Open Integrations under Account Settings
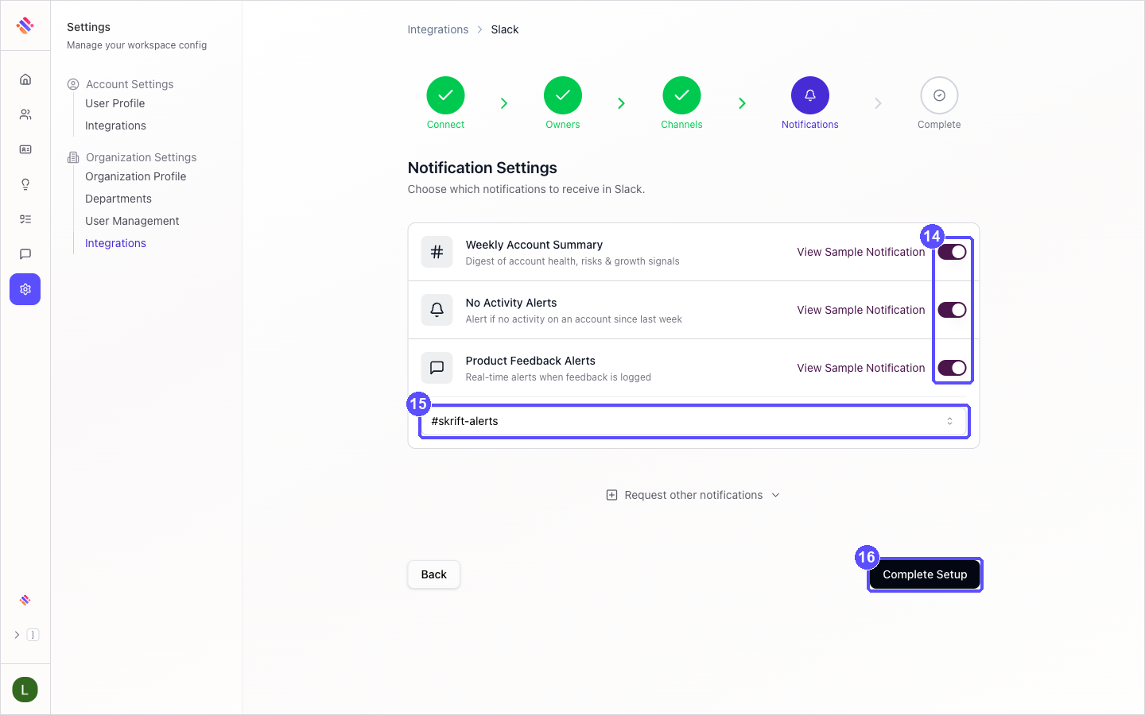Image resolution: width=1145 pixels, height=715 pixels. [115, 126]
